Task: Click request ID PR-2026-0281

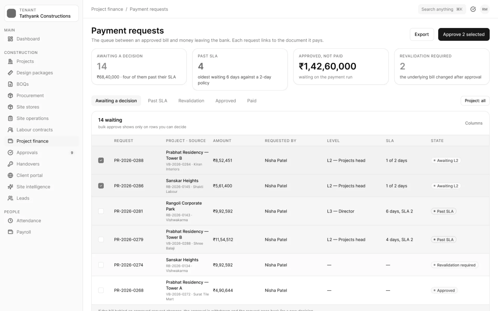Action: pyautogui.click(x=128, y=211)
